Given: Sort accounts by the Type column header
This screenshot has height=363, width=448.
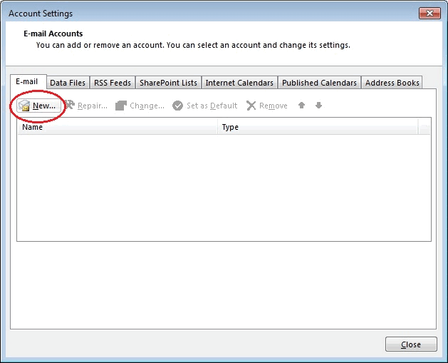Looking at the screenshot, I should 318,127.
